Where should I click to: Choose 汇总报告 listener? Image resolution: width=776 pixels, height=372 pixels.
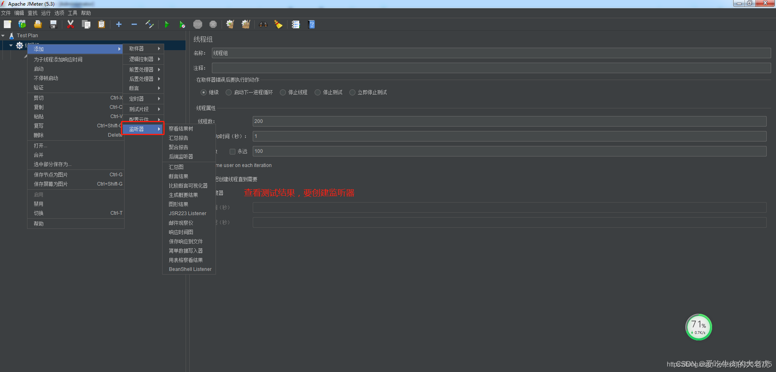coord(189,138)
